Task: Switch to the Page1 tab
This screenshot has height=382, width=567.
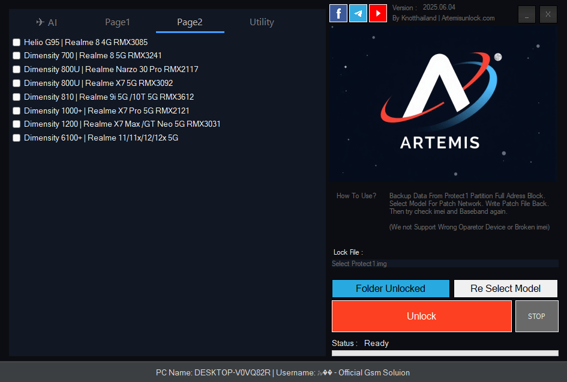Action: (118, 22)
